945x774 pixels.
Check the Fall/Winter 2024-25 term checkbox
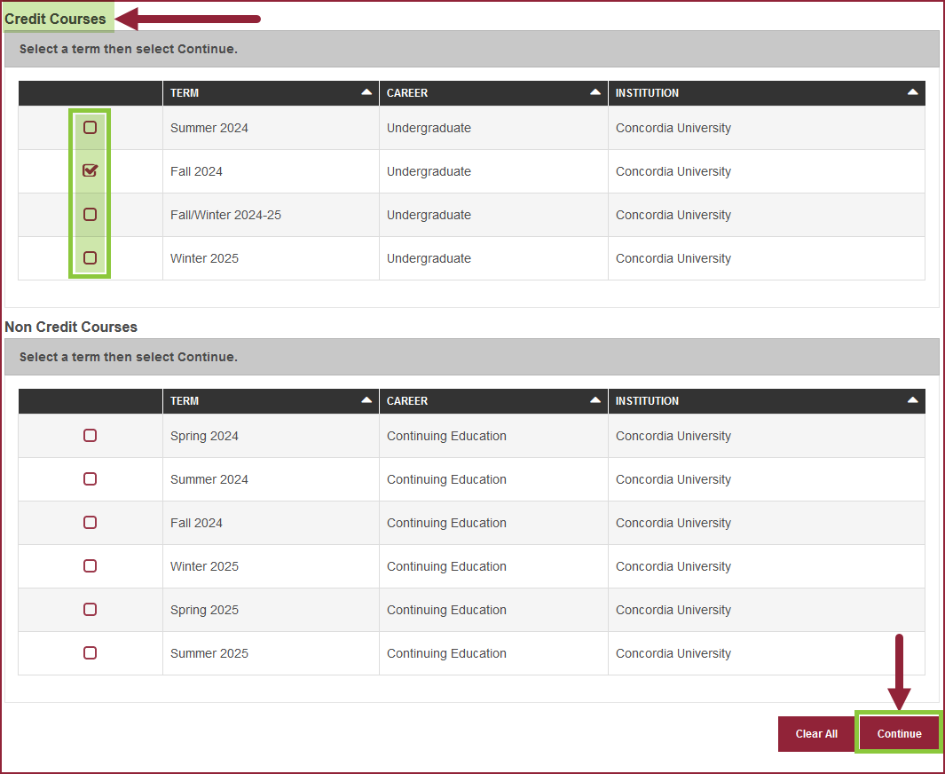tap(90, 214)
